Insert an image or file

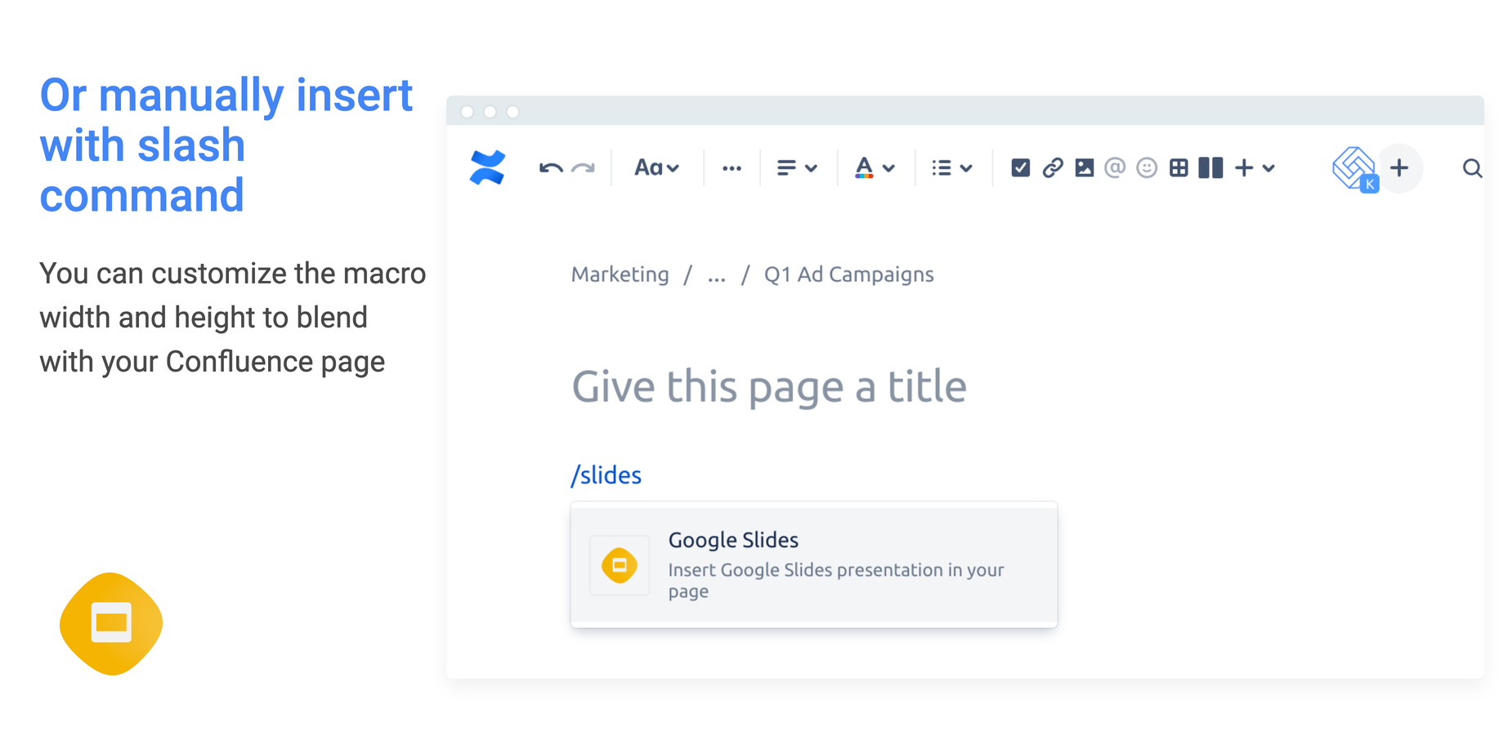pos(1084,168)
